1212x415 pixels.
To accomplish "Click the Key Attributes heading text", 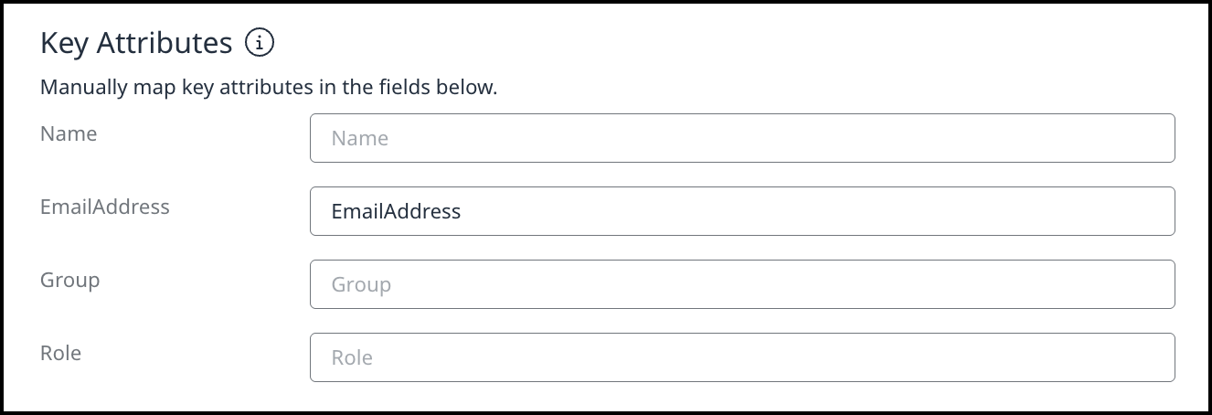I will [136, 43].
